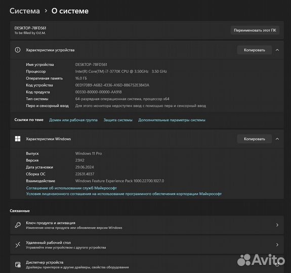Image resolution: width=291 pixels, height=273 pixels.
Task: Click the Версия label
Action: [x=32, y=160]
